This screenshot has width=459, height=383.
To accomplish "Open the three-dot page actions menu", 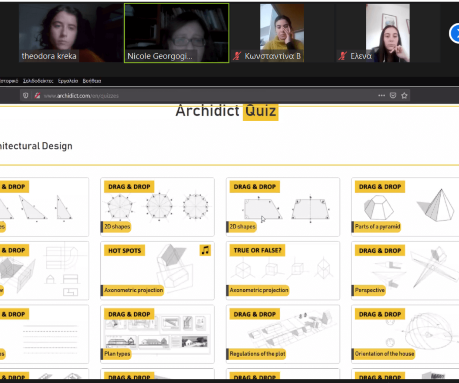I will tap(381, 96).
